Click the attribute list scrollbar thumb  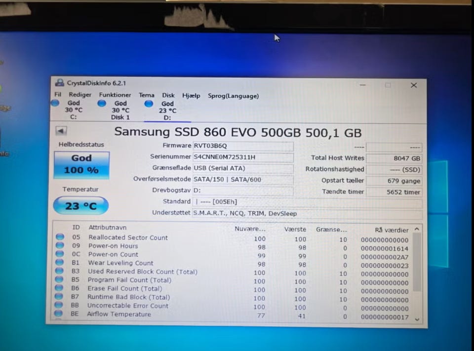coord(417,263)
